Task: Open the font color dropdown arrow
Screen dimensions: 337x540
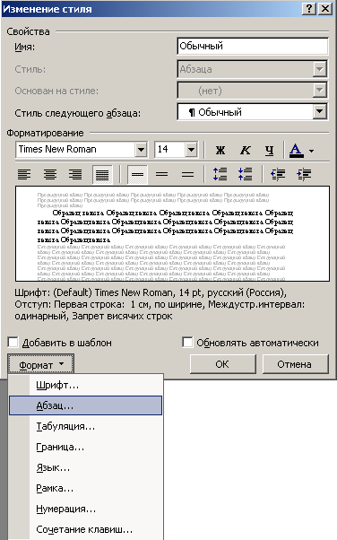Action: [x=312, y=151]
